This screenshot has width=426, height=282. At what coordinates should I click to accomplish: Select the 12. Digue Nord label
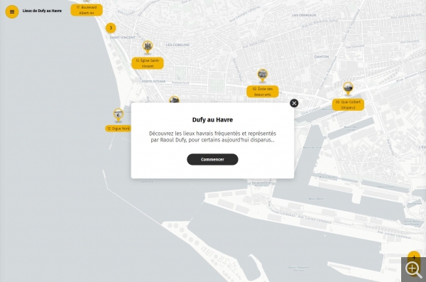point(118,129)
